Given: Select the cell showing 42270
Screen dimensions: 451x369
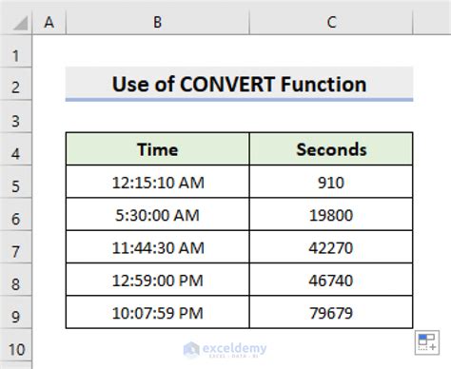Looking at the screenshot, I should 331,247.
